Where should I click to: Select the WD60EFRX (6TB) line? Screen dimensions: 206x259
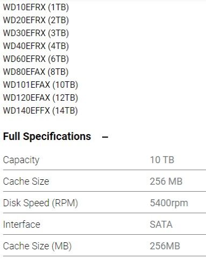click(x=36, y=59)
